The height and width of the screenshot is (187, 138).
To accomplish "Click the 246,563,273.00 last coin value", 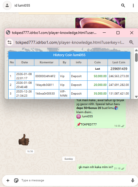I will click(x=119, y=76).
